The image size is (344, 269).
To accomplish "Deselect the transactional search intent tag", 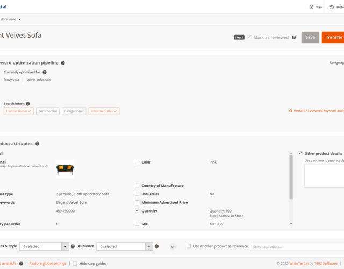I will 19,111.
